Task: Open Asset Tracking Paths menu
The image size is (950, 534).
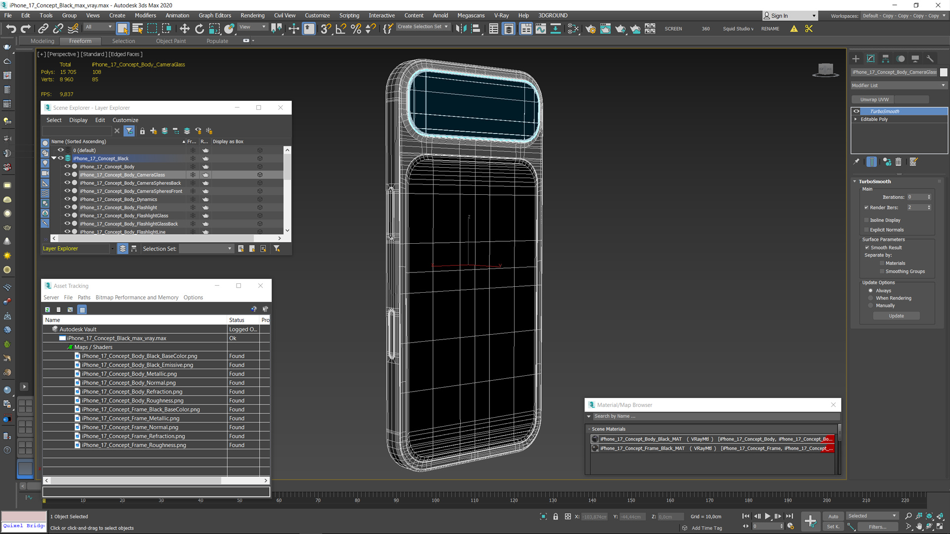Action: click(84, 297)
